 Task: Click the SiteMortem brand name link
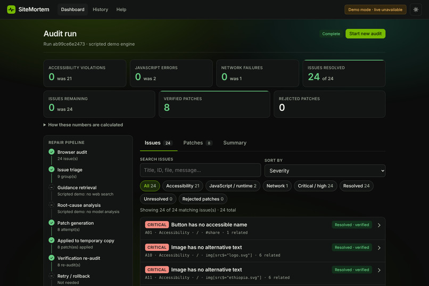[x=34, y=10]
